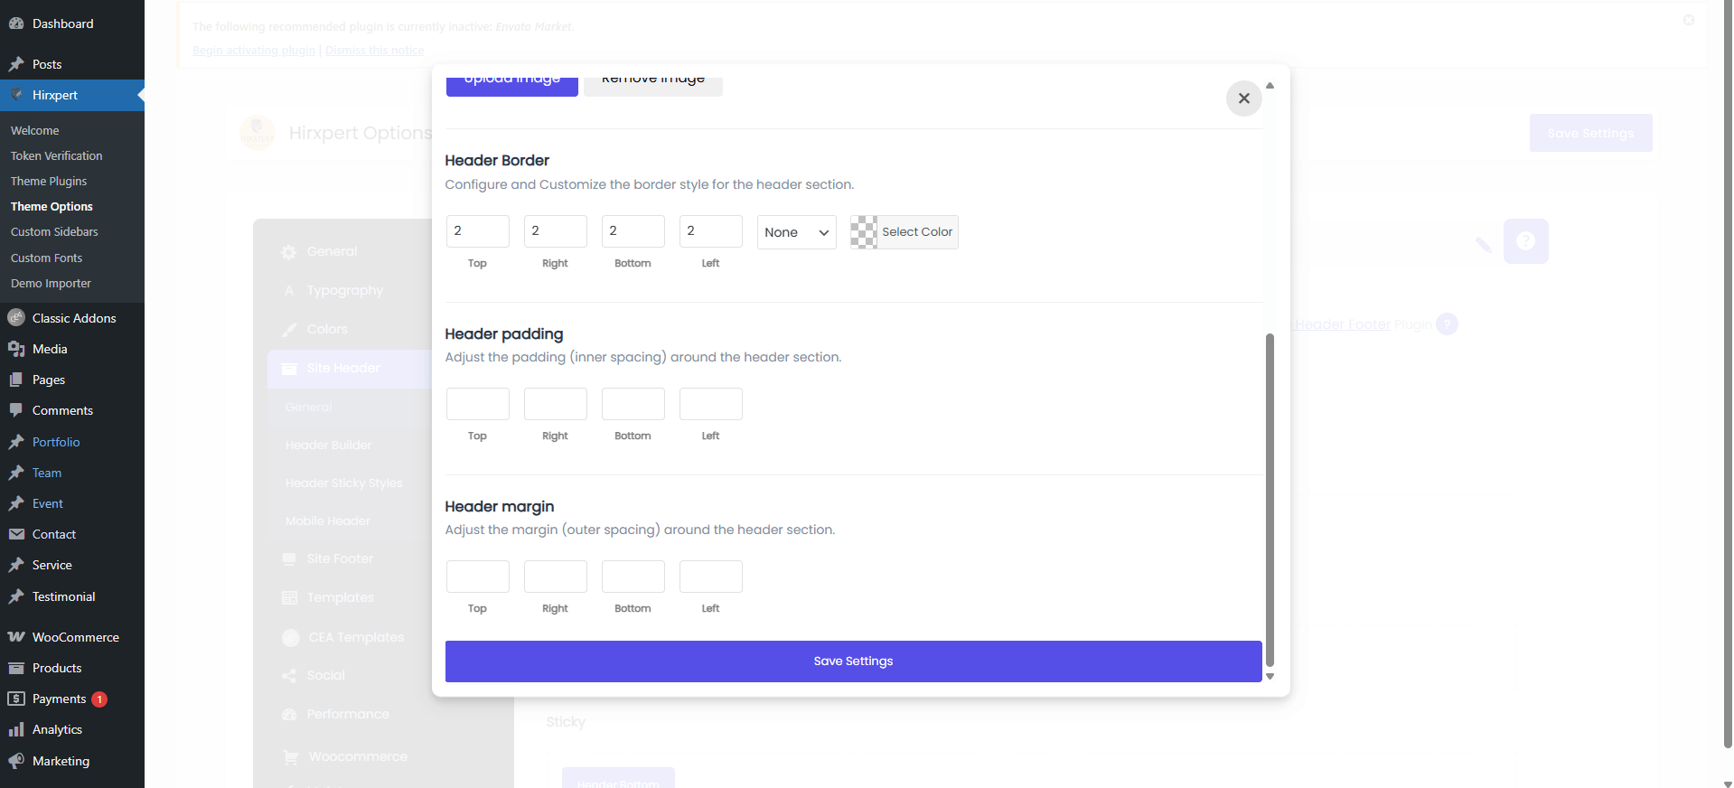
Task: Click the Products archive icon
Action: [x=16, y=668]
